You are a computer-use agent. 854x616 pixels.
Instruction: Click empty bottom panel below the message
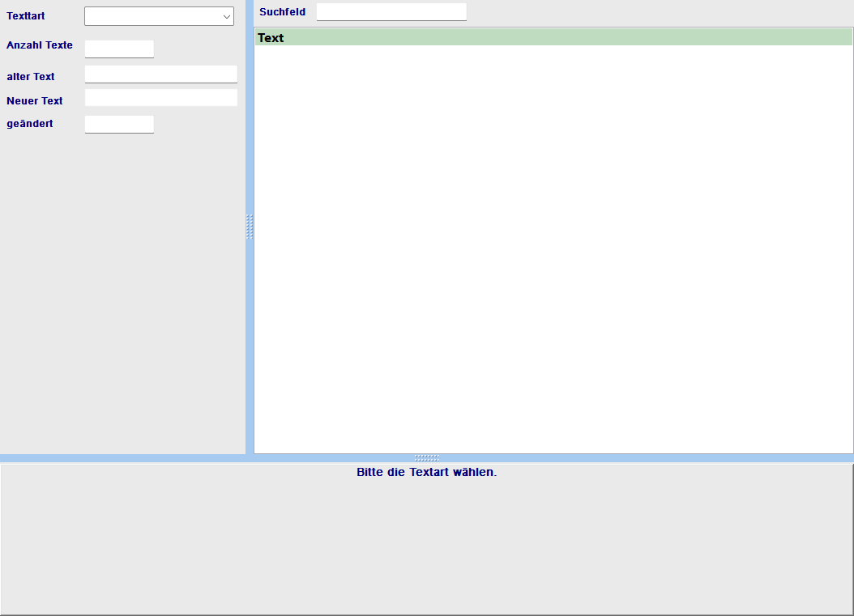426,550
